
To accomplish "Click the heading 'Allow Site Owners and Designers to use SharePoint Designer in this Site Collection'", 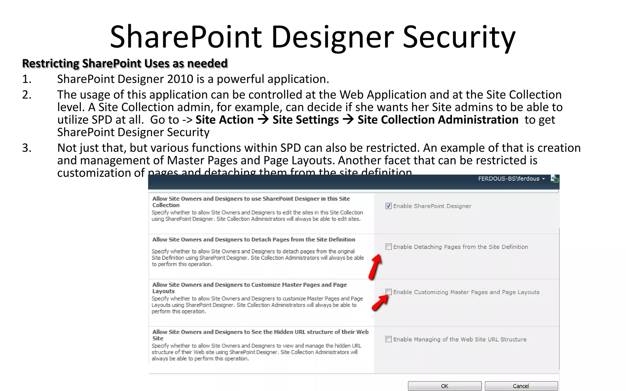I will [x=251, y=202].
